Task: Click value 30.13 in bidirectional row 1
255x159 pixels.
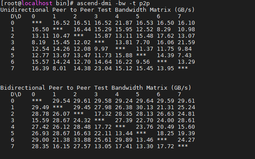Action: point(145,107)
